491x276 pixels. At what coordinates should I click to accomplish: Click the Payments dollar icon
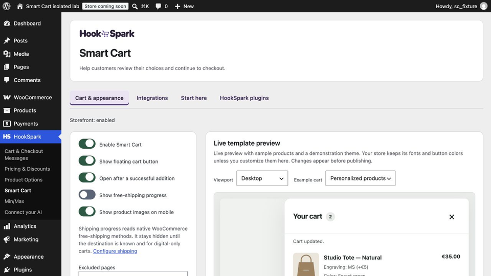coord(7,124)
